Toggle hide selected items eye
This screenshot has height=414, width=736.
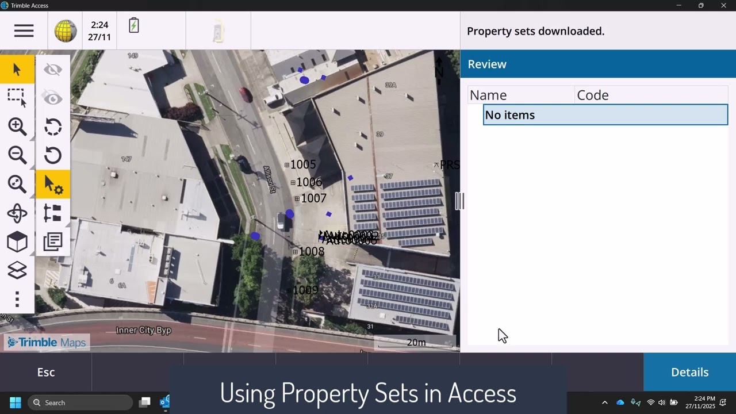click(53, 70)
